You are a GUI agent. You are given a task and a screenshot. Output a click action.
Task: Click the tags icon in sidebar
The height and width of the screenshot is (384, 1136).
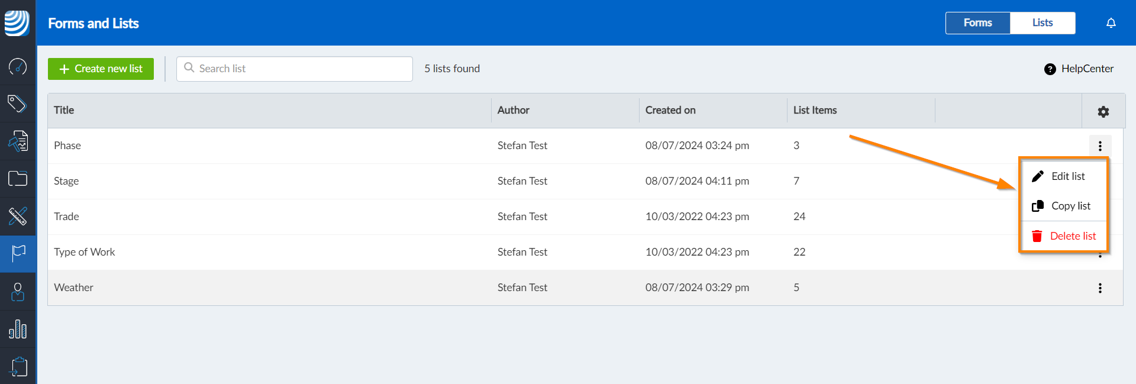pyautogui.click(x=18, y=104)
